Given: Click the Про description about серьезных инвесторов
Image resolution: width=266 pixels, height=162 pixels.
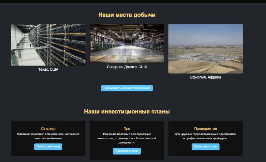Looking at the screenshot, I should click(x=127, y=138).
